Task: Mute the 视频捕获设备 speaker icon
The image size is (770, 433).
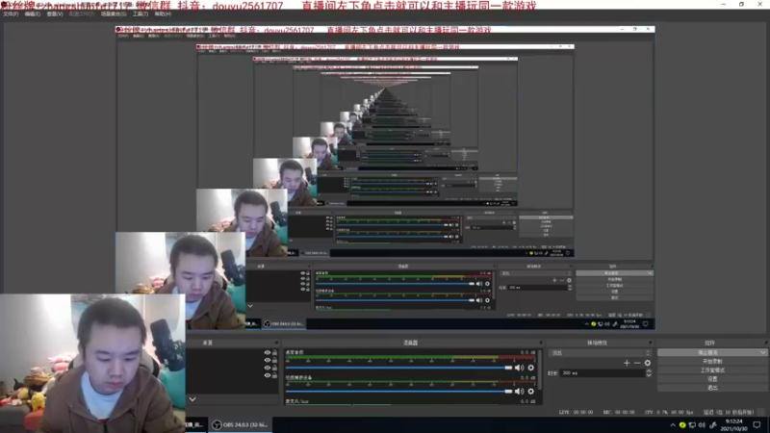Action: click(x=519, y=391)
